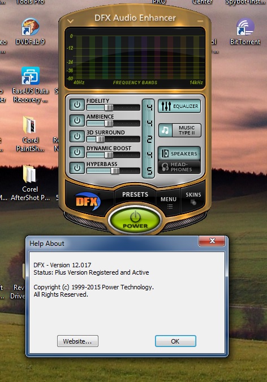Click the Fidelity level value 4
This screenshot has width=267, height=382.
(149, 107)
